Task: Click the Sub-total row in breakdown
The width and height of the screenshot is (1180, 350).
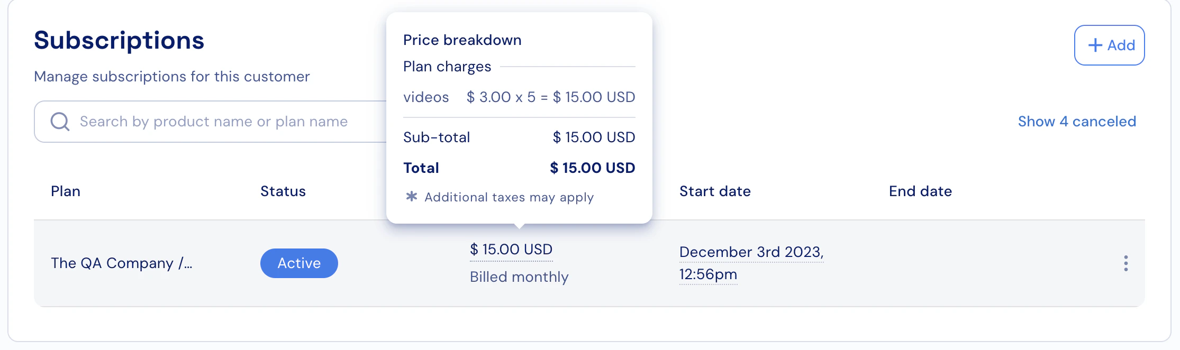Action: [519, 137]
